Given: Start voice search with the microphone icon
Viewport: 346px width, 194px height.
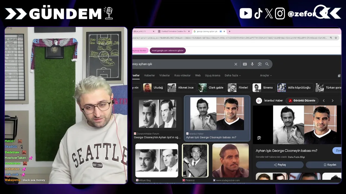Looking at the screenshot, I should pyautogui.click(x=252, y=64).
